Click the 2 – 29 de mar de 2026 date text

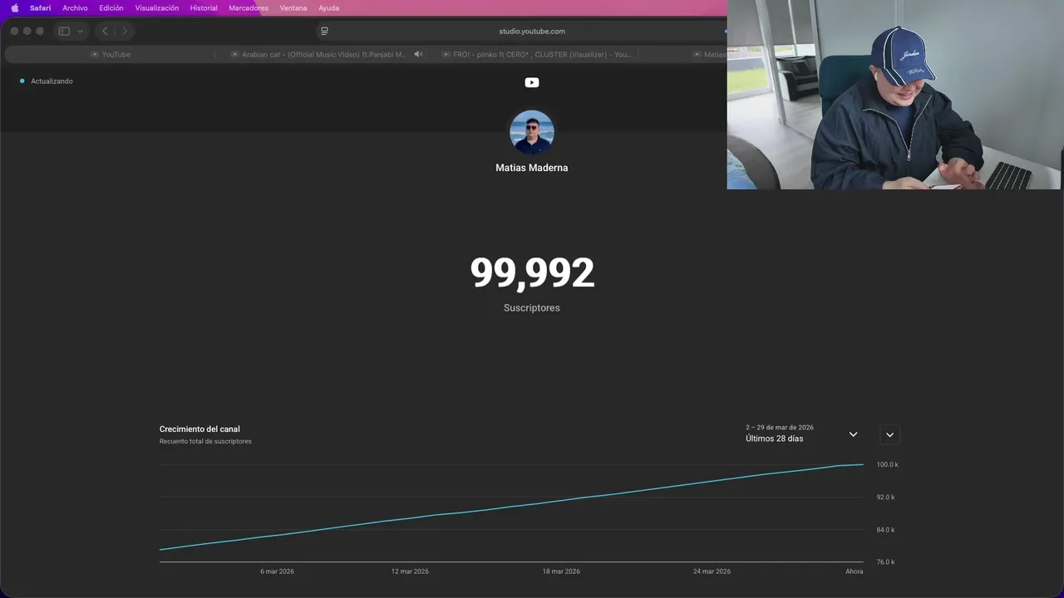click(780, 428)
